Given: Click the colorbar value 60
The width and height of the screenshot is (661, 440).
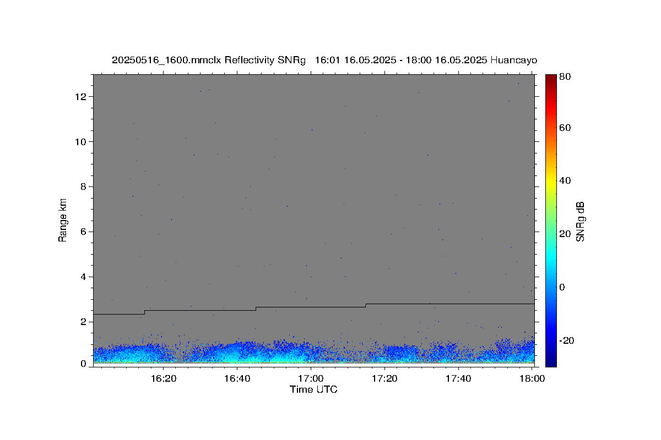Looking at the screenshot, I should coord(565,128).
